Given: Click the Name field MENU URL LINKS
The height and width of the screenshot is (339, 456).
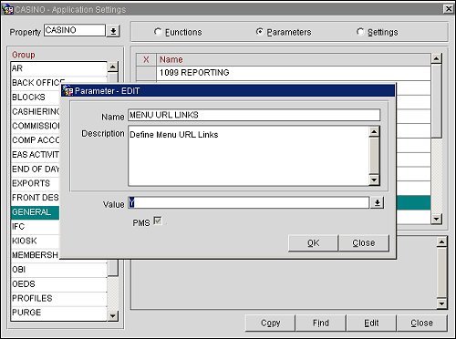Looking at the screenshot, I should point(254,115).
